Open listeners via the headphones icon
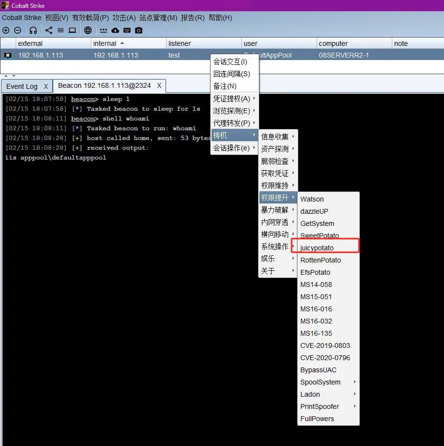This screenshot has width=444, height=446. pos(33,30)
